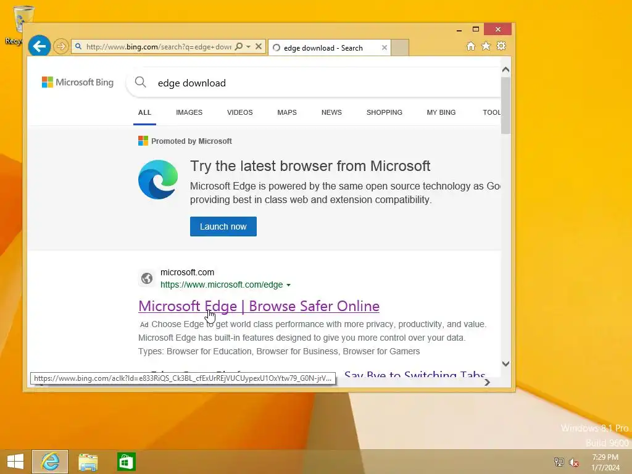Screen dimensions: 632x474
Task: Minimize the Internet Explorer window
Action: tap(459, 30)
